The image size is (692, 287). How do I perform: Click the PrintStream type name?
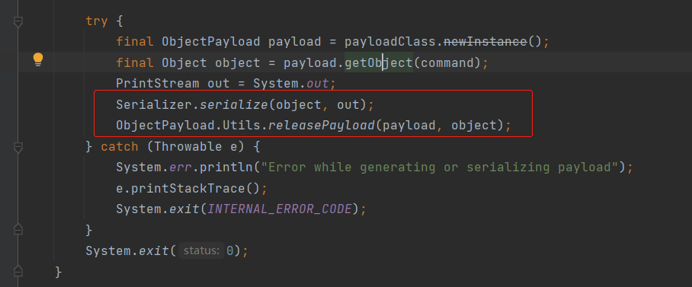[x=158, y=84]
